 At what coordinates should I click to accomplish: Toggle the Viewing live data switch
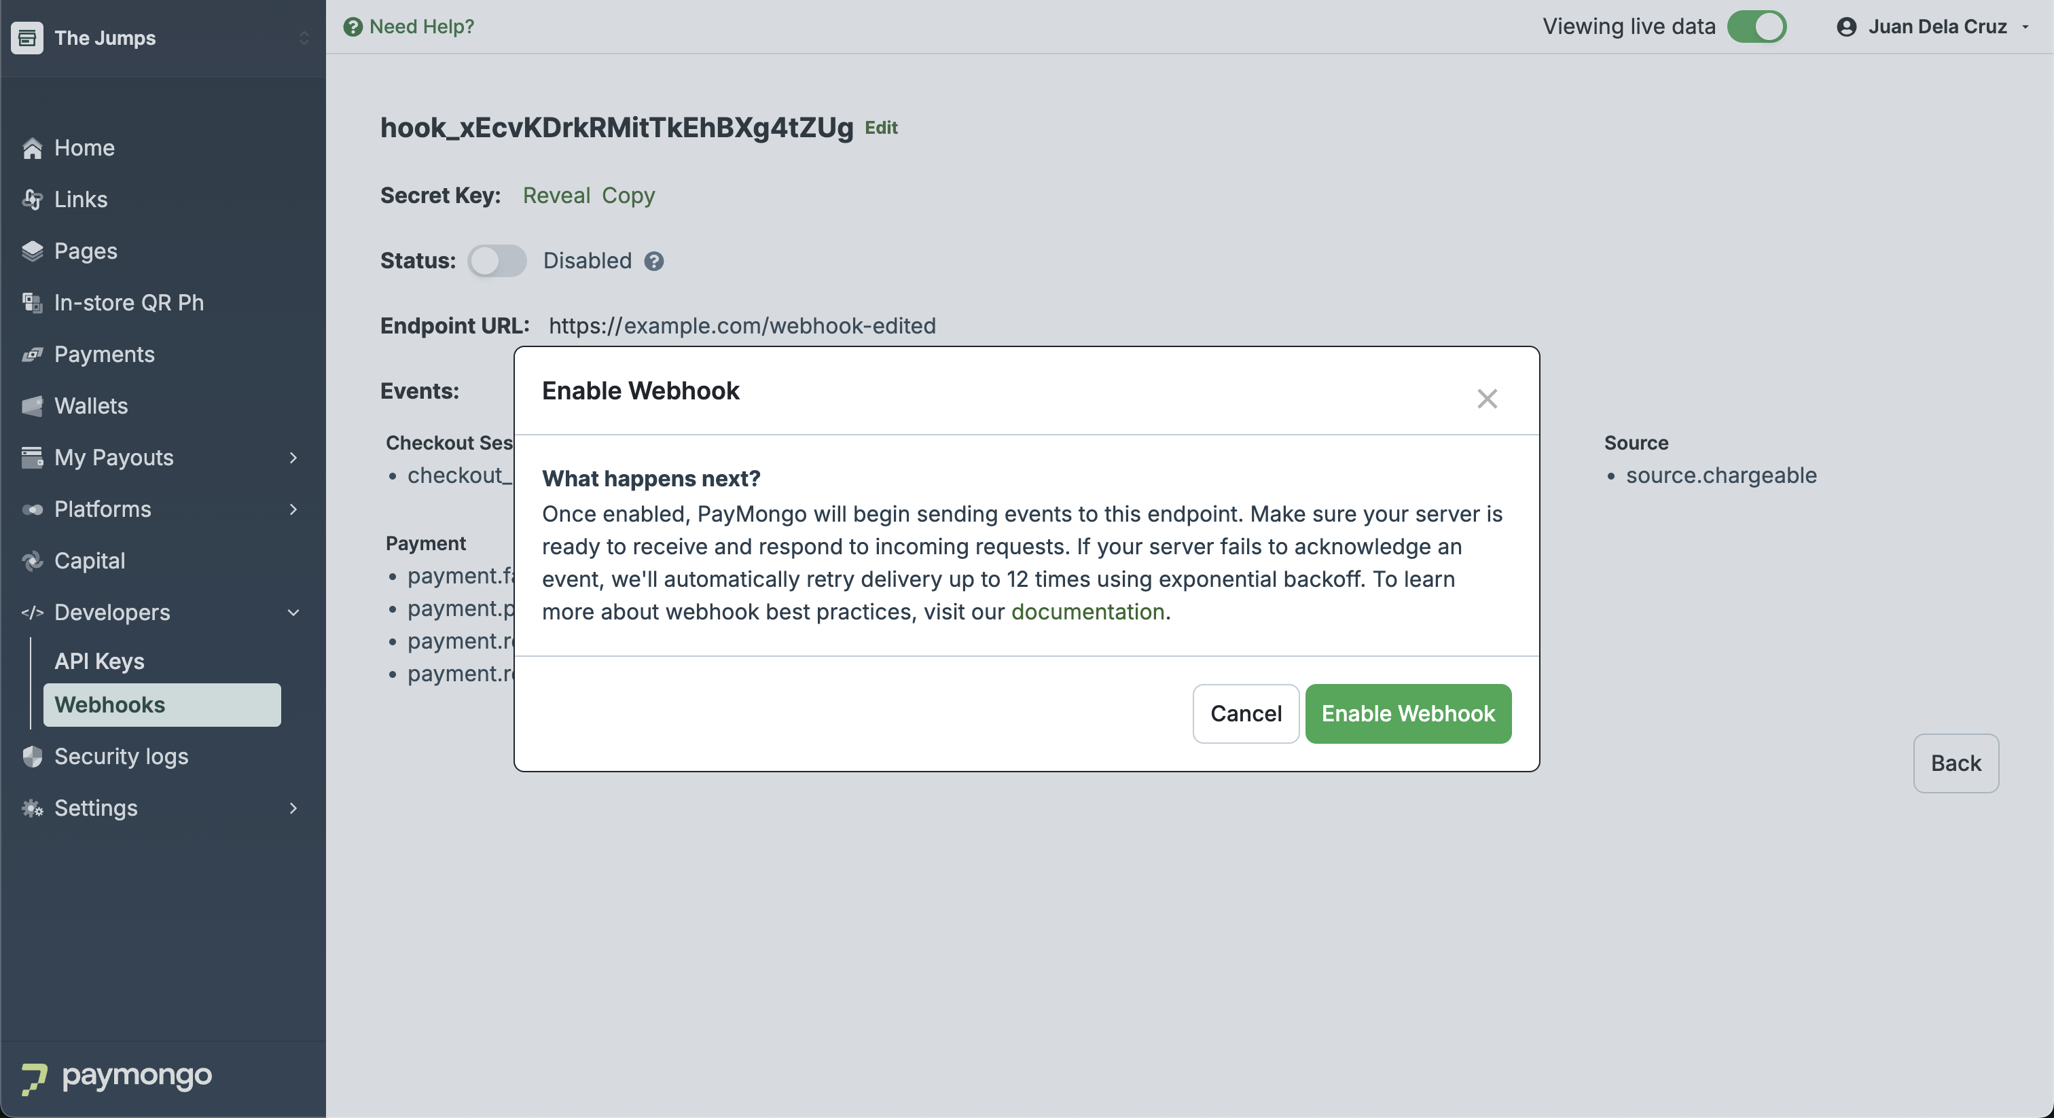pyautogui.click(x=1756, y=26)
